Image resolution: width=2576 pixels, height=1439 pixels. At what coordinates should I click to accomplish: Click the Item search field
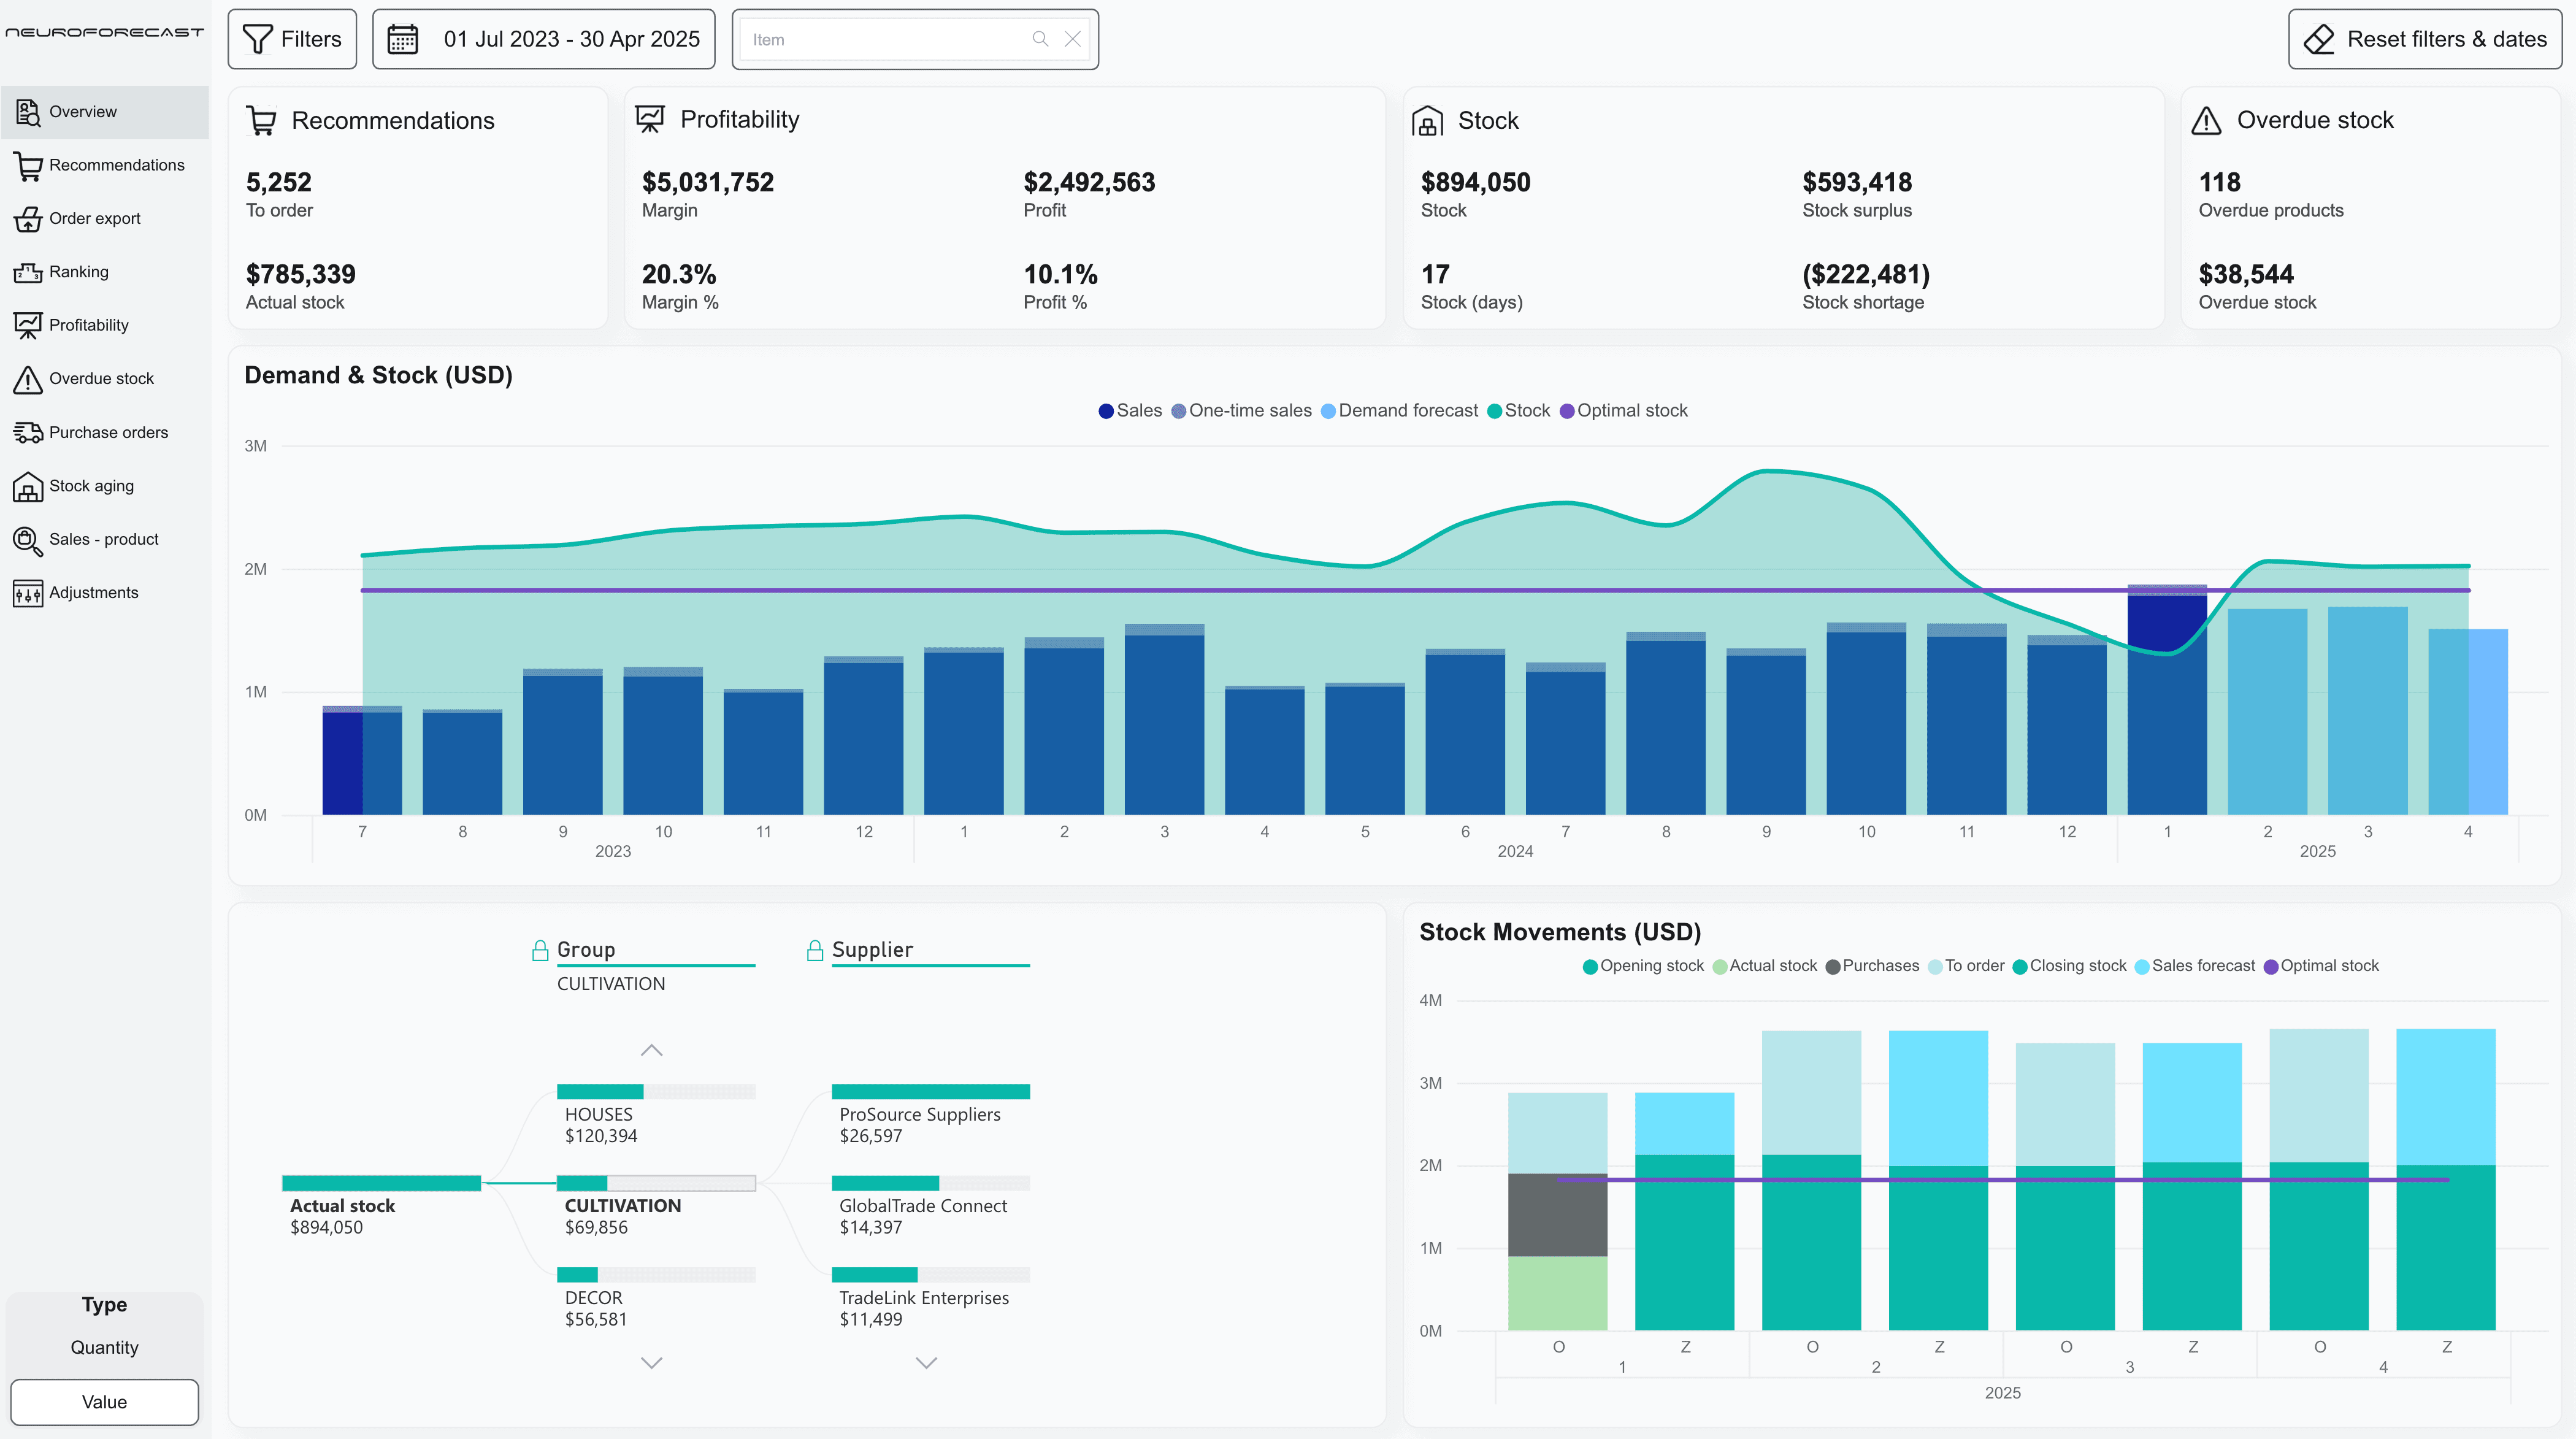tap(890, 39)
